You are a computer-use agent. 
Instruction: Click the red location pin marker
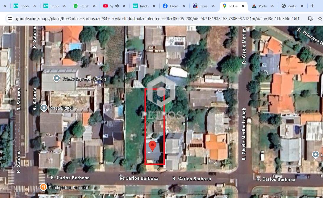pos(152,146)
